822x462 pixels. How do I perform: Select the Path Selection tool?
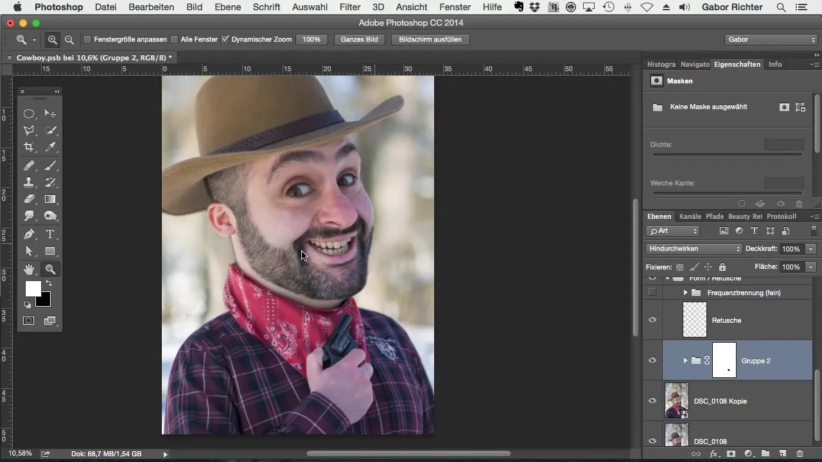(29, 251)
